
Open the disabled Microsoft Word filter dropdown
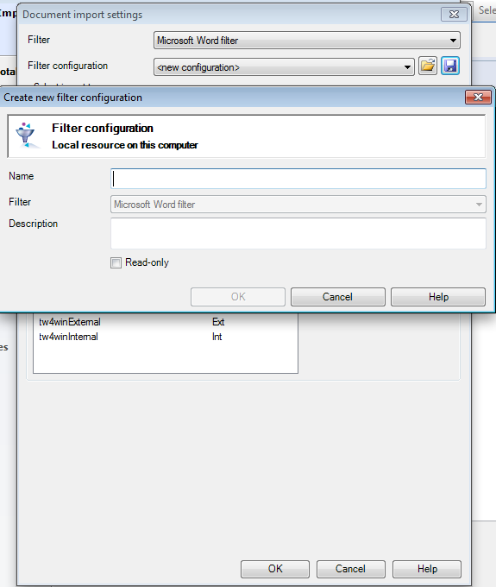298,205
